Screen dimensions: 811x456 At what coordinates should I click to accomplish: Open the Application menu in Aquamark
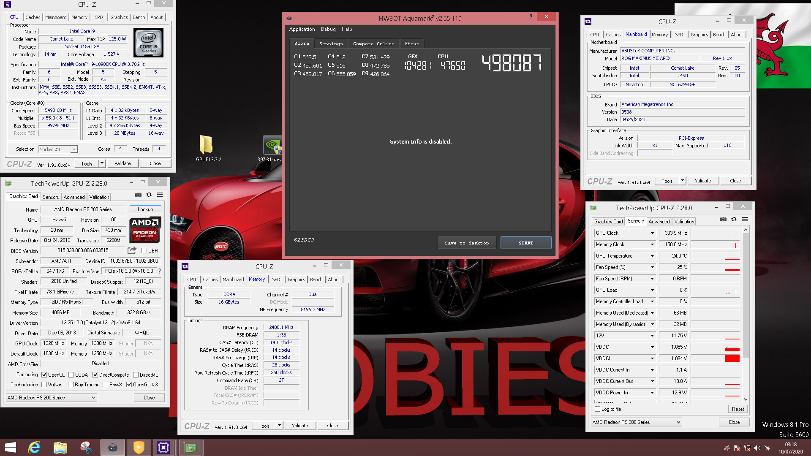(302, 29)
